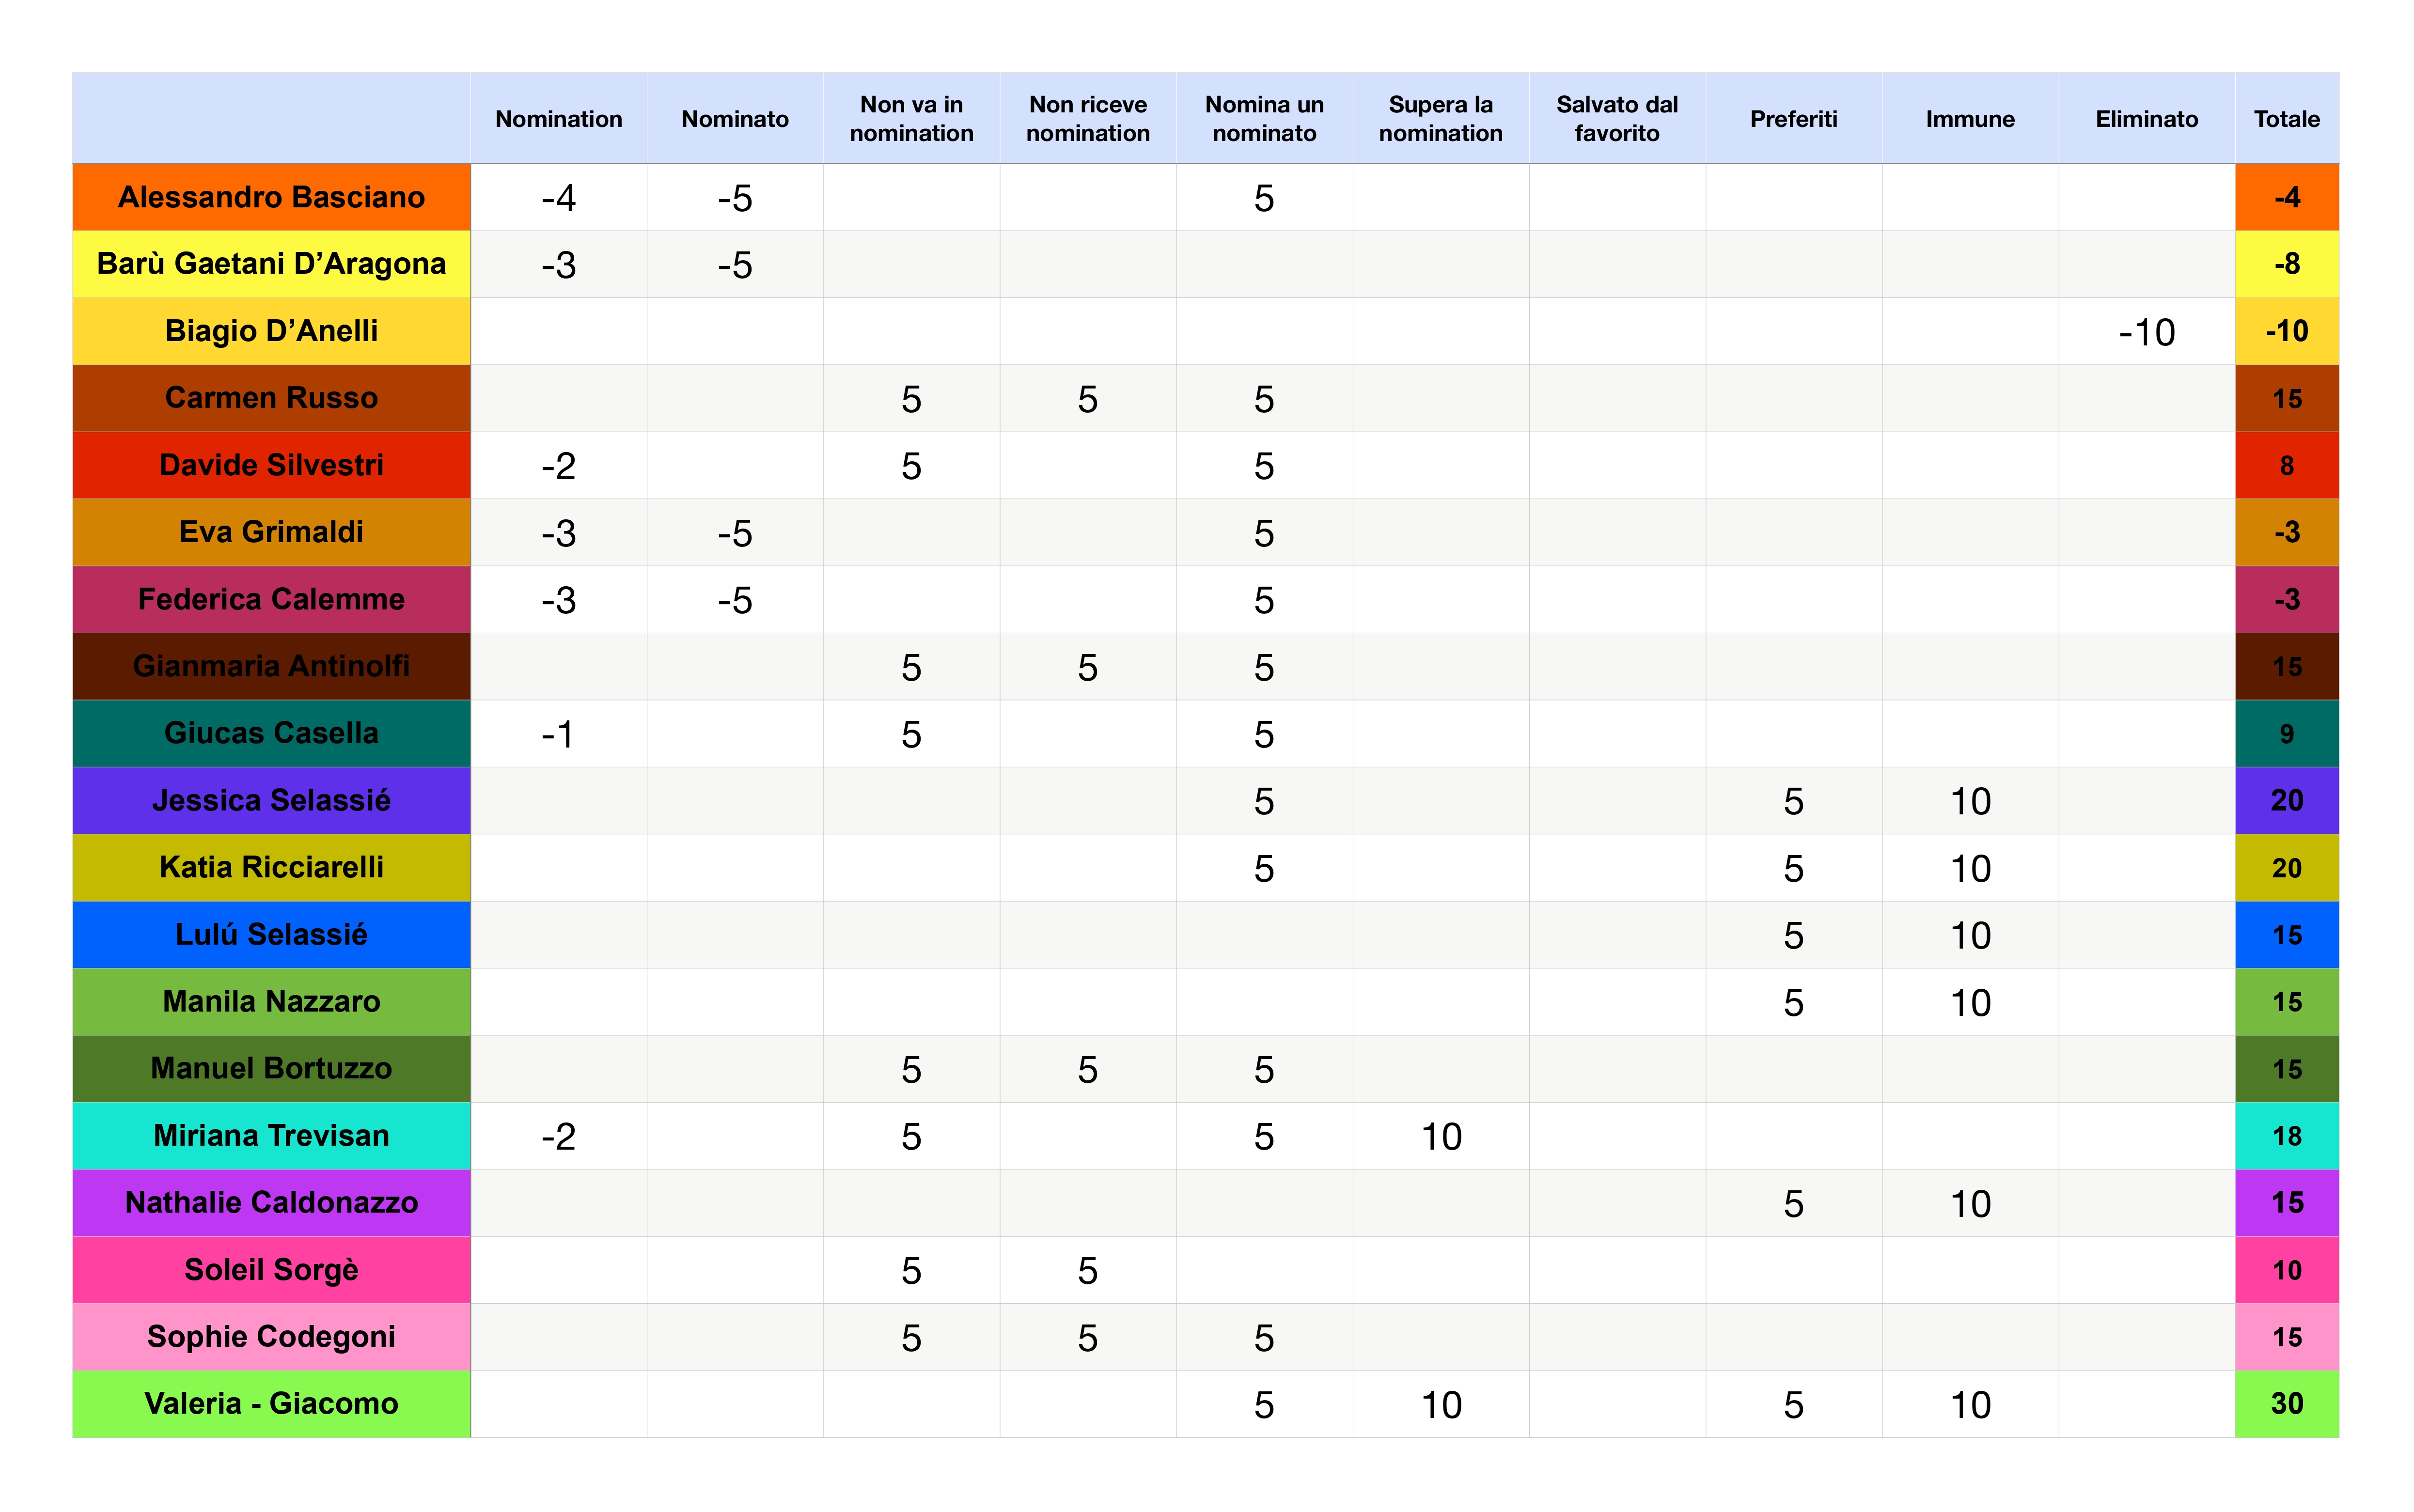Click the Eliminato column header
The height and width of the screenshot is (1512, 2414).
[x=2146, y=119]
